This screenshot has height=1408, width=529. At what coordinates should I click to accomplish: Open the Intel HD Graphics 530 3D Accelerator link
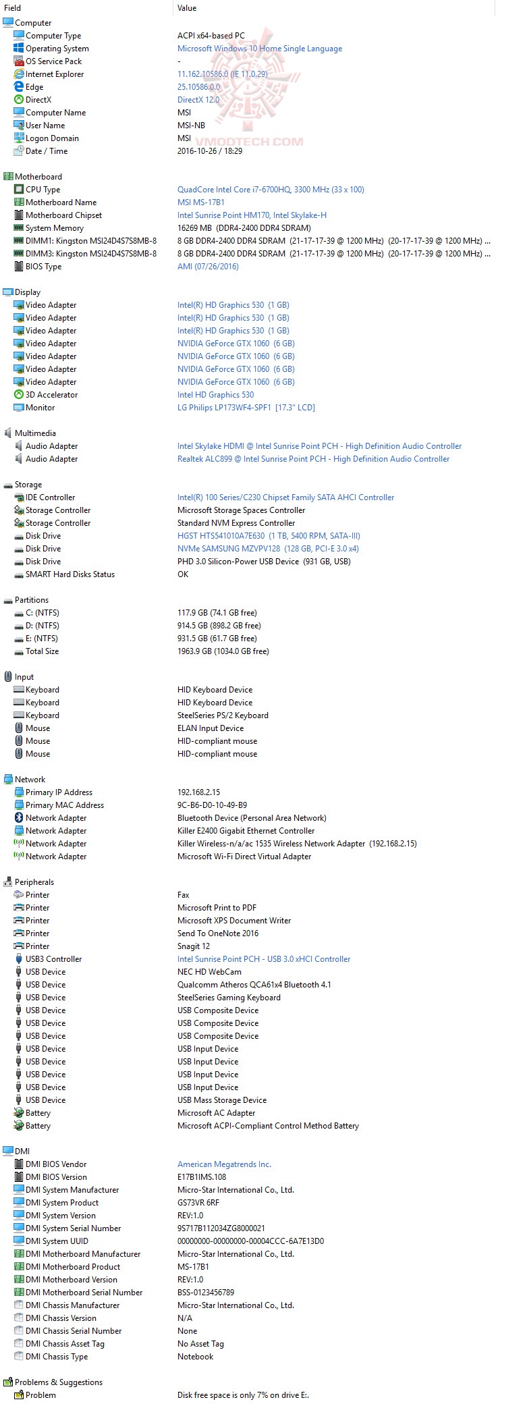[x=216, y=395]
